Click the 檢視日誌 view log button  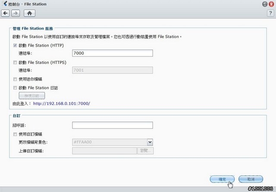[32, 96]
